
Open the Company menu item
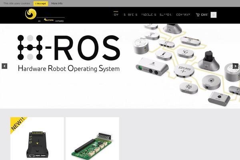click(x=183, y=15)
